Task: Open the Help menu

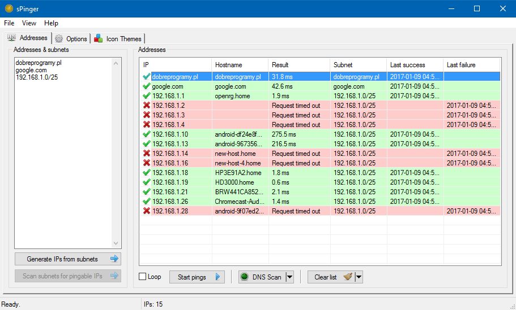Action: click(51, 23)
